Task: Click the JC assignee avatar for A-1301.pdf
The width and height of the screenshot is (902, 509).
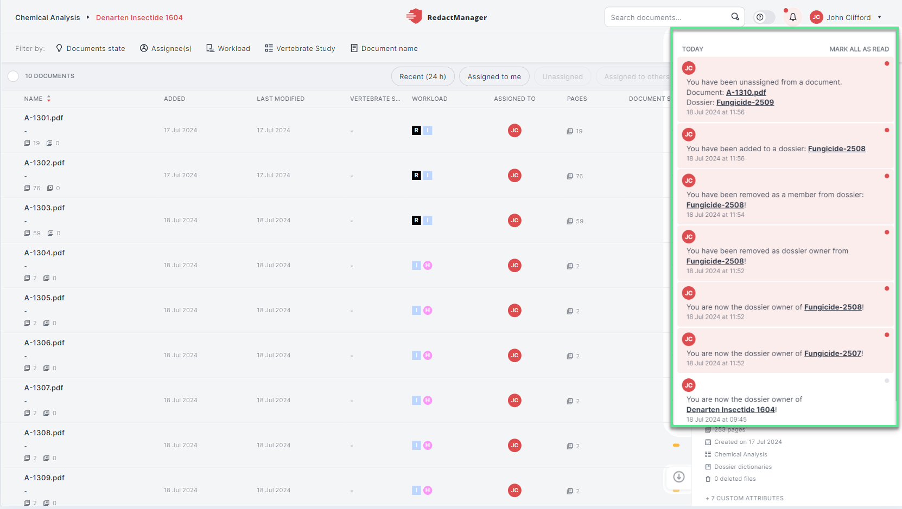Action: 514,130
